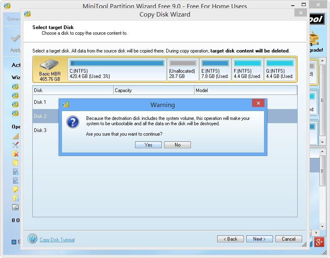Maximize the MiniTool Partition Wizard main window
Viewport: 330px width, 258px height.
click(303, 4)
